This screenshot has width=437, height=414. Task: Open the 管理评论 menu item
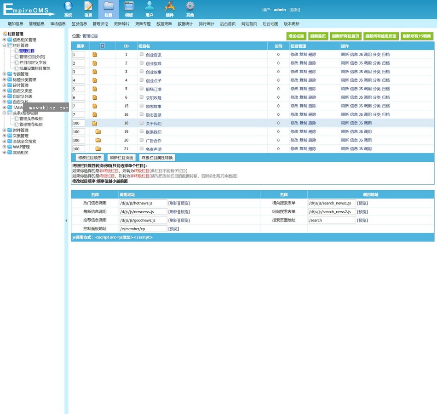tap(100, 24)
